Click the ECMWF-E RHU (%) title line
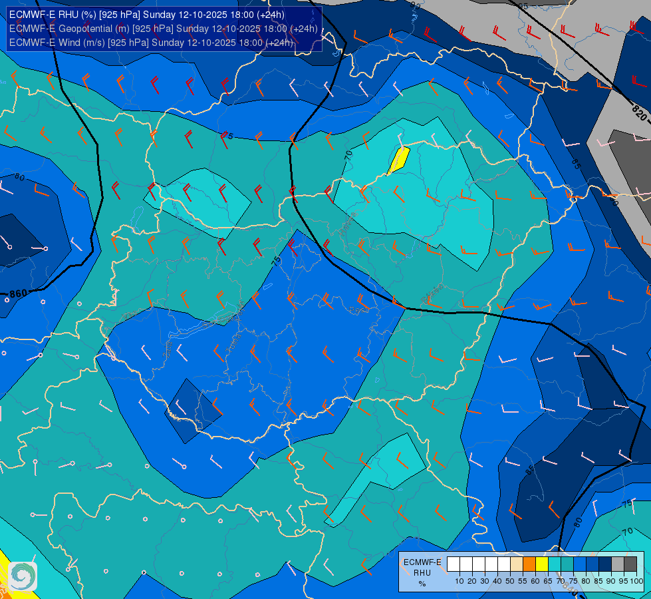Viewport: 651px width, 599px height. (147, 15)
